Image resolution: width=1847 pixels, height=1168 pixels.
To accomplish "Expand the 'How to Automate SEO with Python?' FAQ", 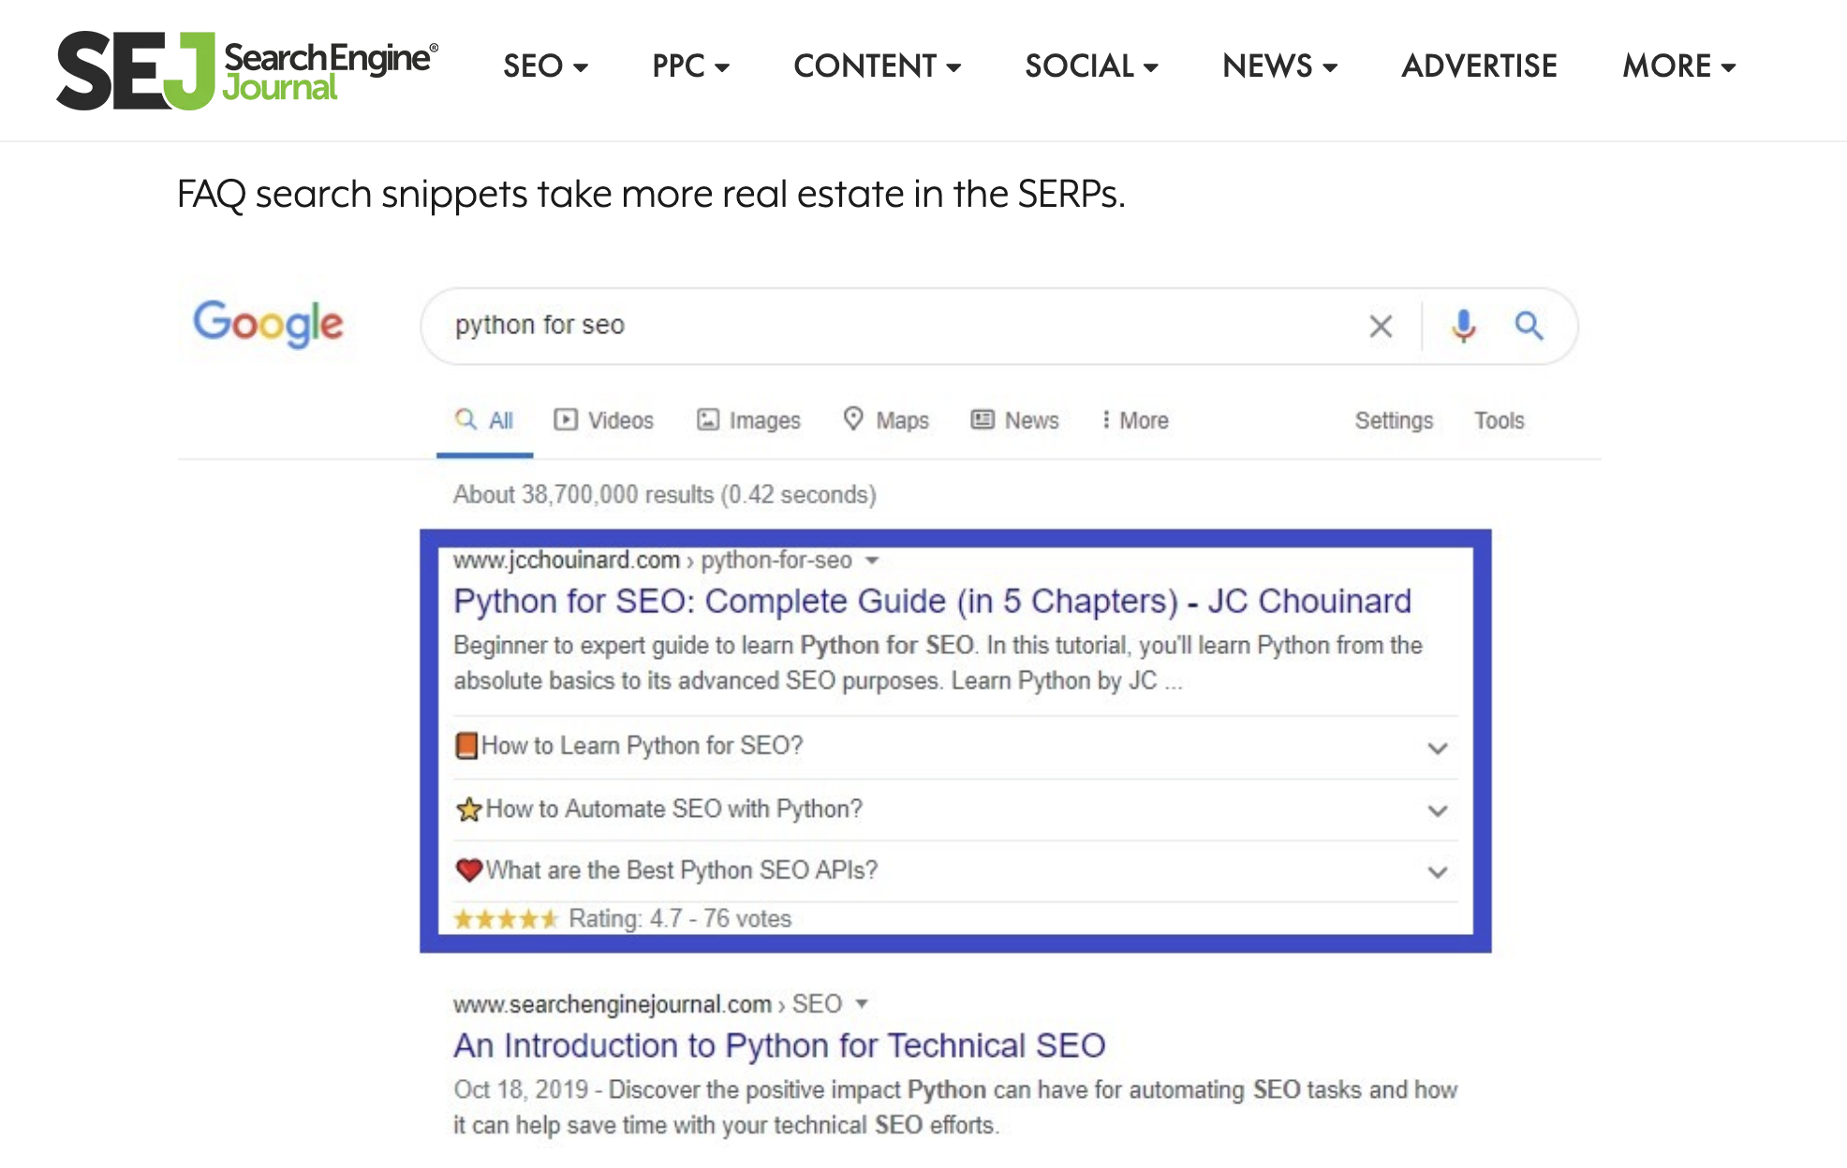I will (x=1437, y=810).
